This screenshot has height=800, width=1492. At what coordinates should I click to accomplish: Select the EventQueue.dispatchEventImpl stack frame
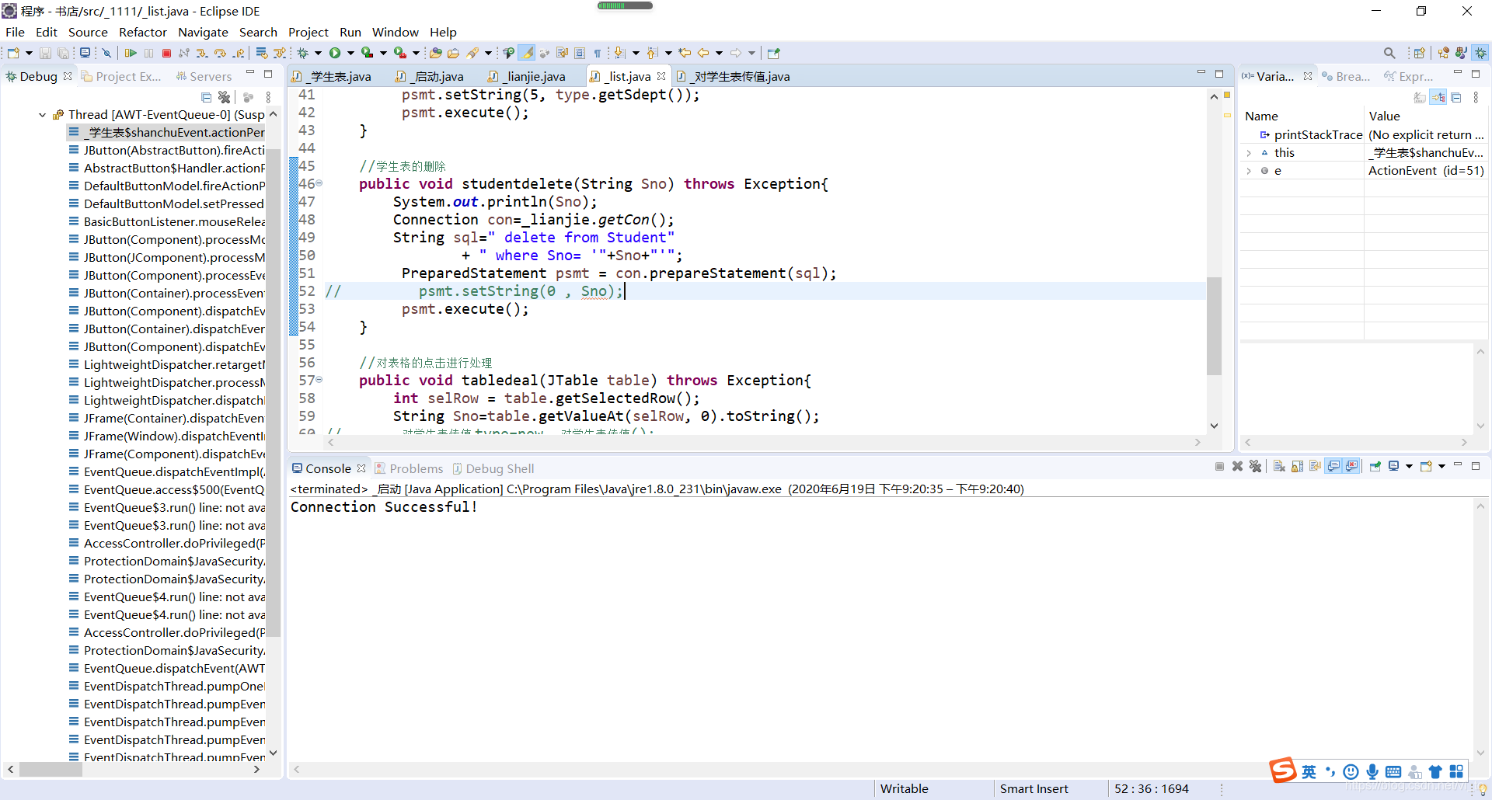[166, 471]
